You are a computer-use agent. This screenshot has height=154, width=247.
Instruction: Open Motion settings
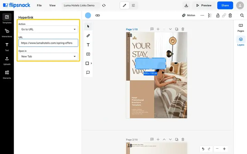click(x=189, y=15)
